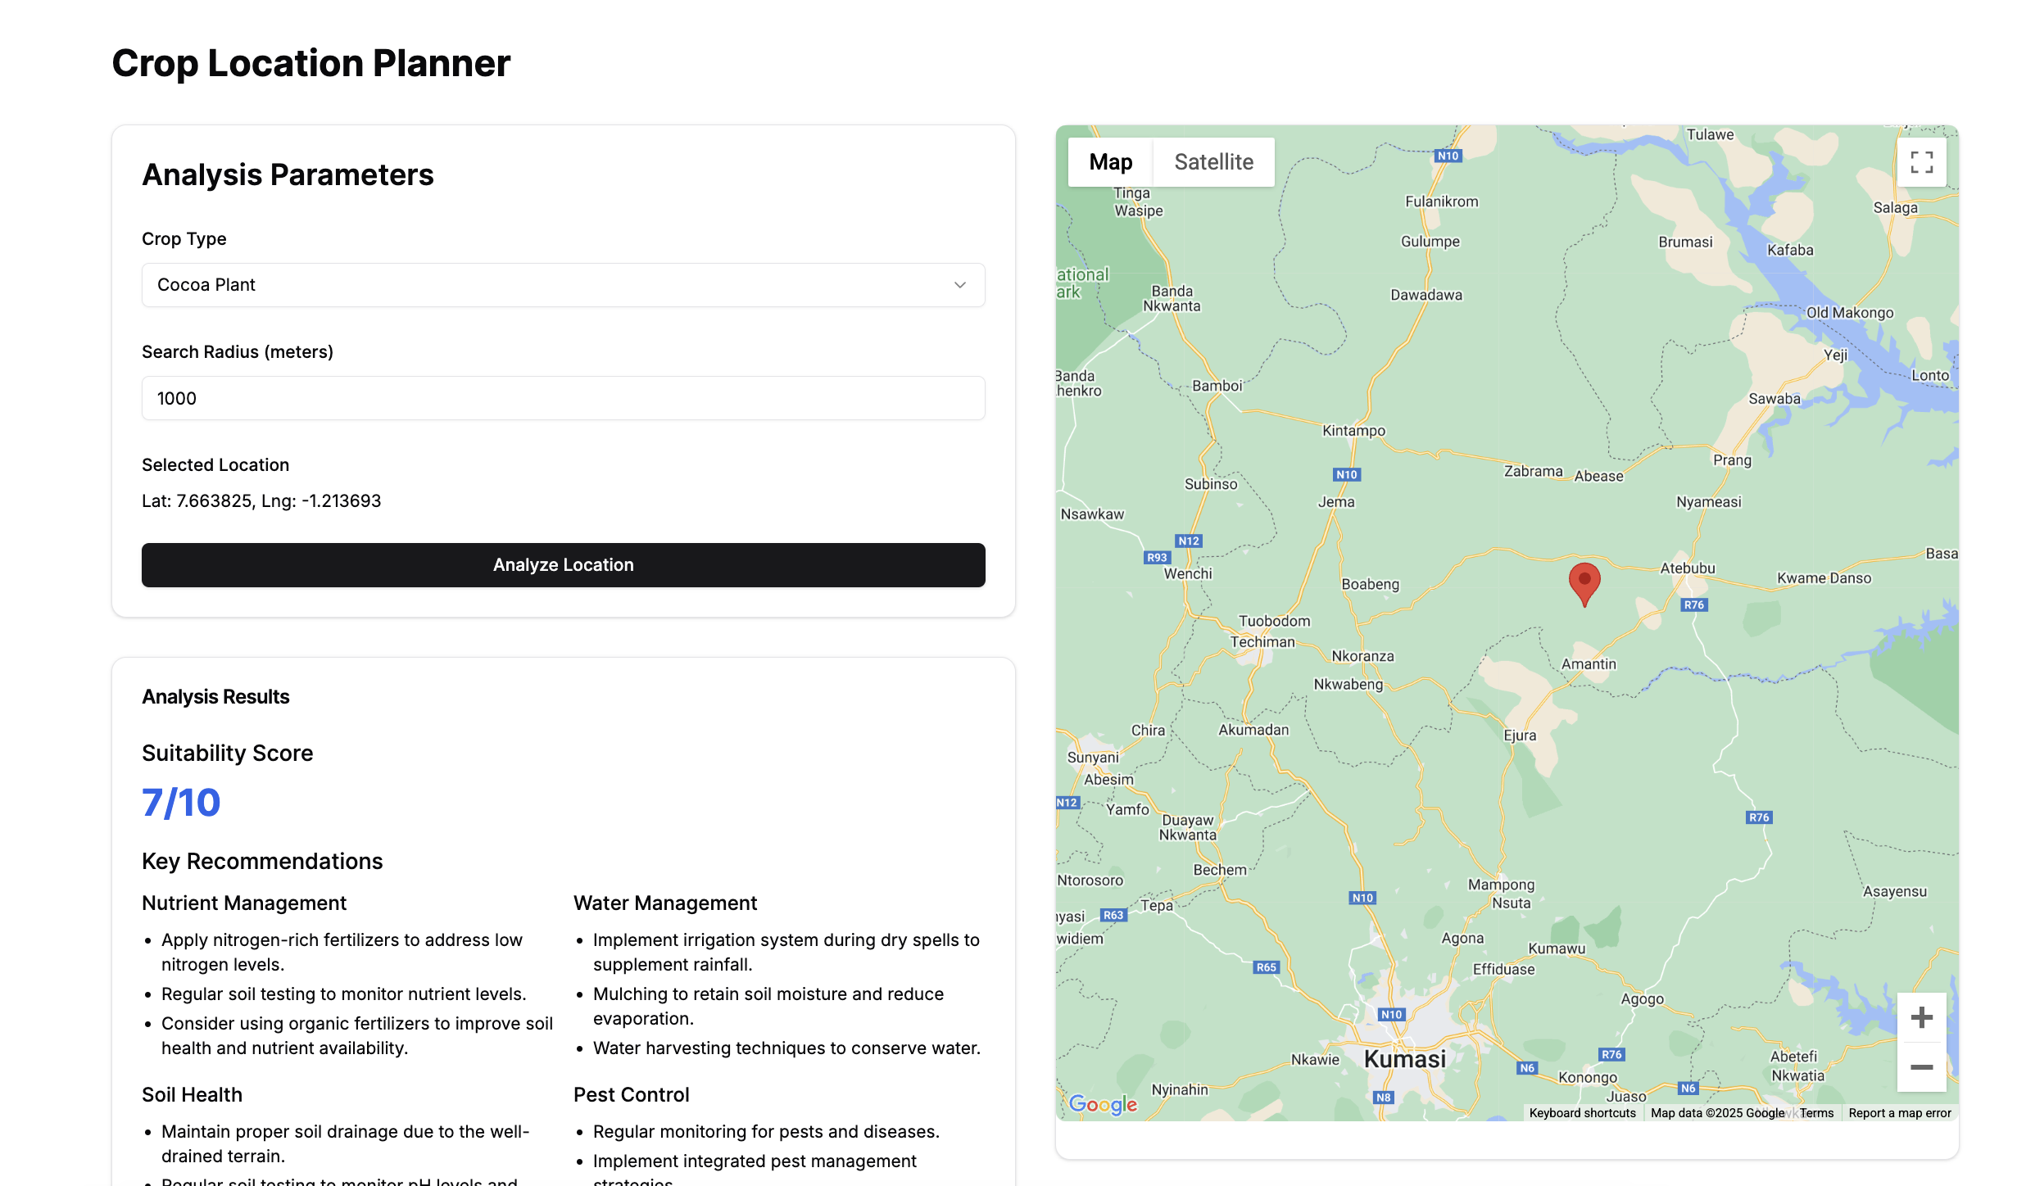Click the Crop Type chevron arrow
The height and width of the screenshot is (1186, 2017).
click(x=959, y=285)
